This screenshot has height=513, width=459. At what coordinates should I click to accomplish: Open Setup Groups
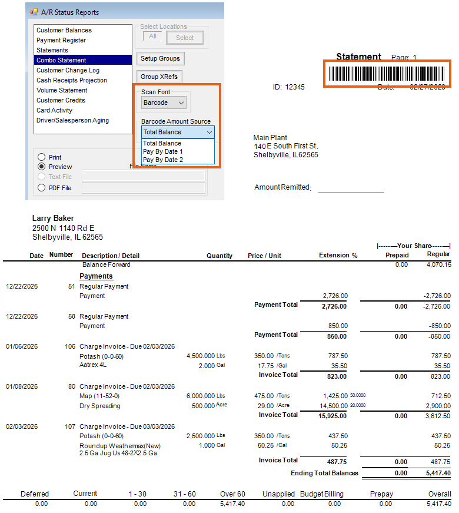tap(160, 58)
